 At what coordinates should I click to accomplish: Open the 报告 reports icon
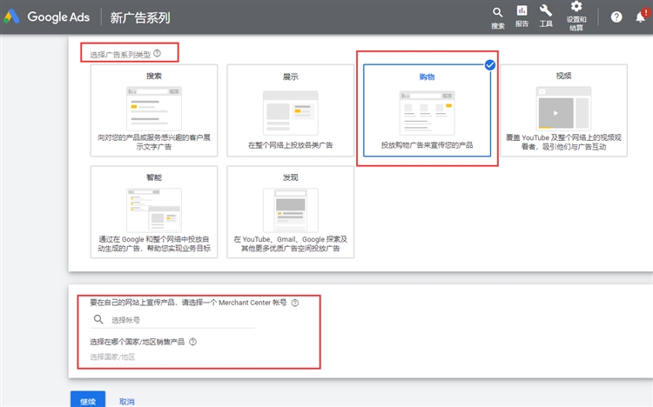tap(522, 17)
